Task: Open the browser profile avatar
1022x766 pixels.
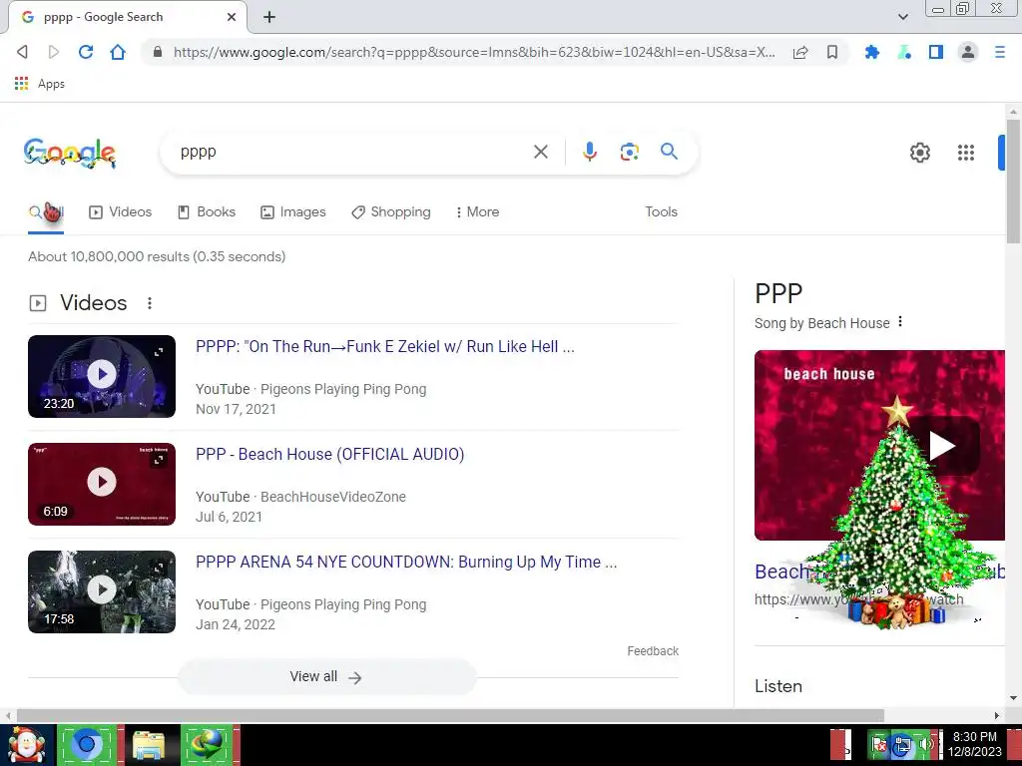Action: (x=968, y=52)
